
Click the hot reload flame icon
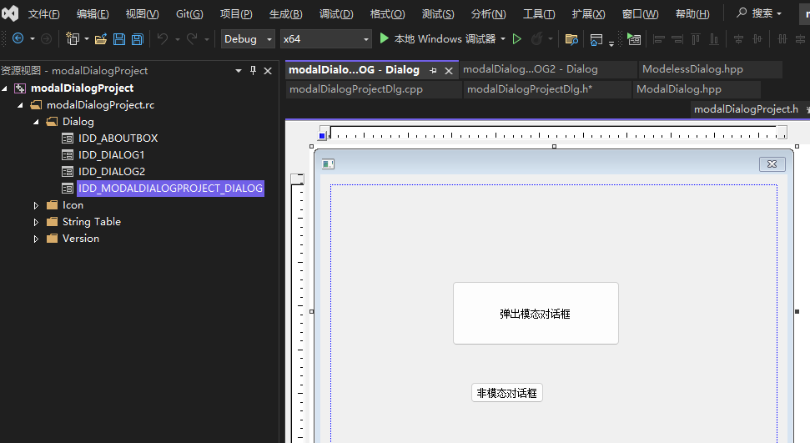coord(537,38)
